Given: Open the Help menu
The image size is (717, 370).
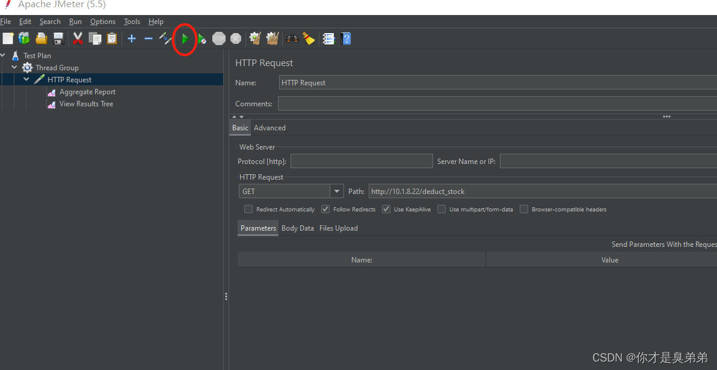Looking at the screenshot, I should point(156,22).
